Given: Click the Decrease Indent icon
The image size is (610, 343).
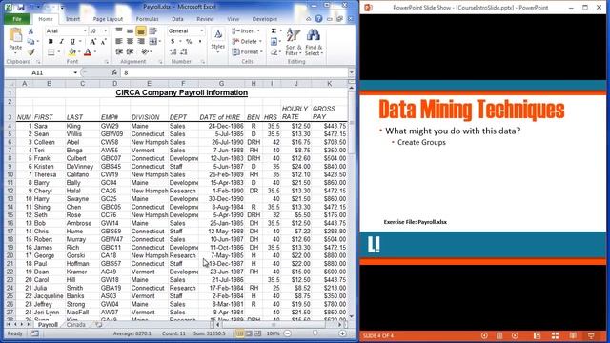Looking at the screenshot, I should pos(119,51).
